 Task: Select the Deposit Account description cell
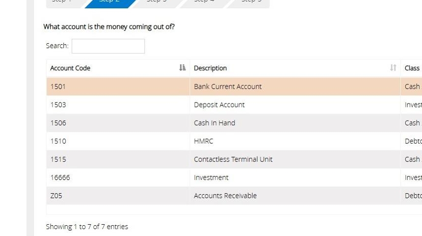219,105
